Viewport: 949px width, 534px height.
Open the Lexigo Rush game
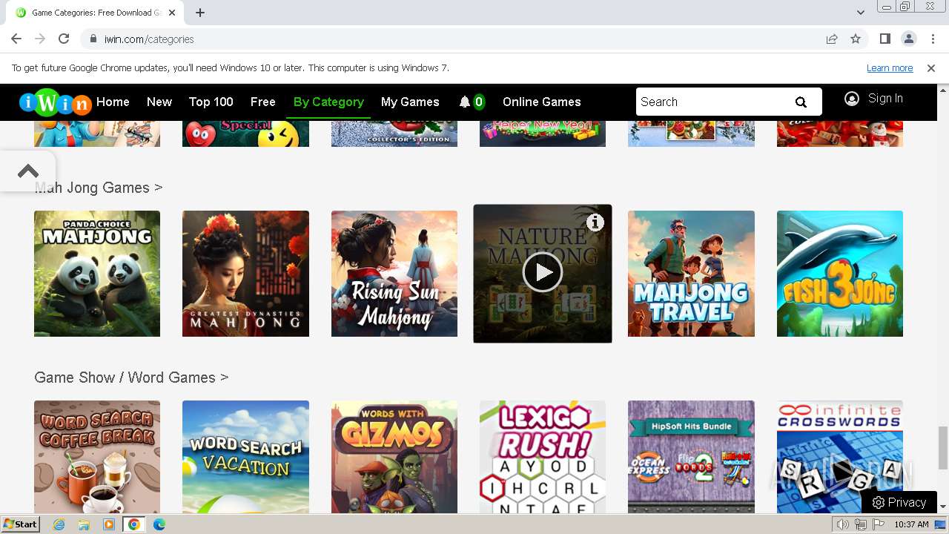click(x=543, y=457)
